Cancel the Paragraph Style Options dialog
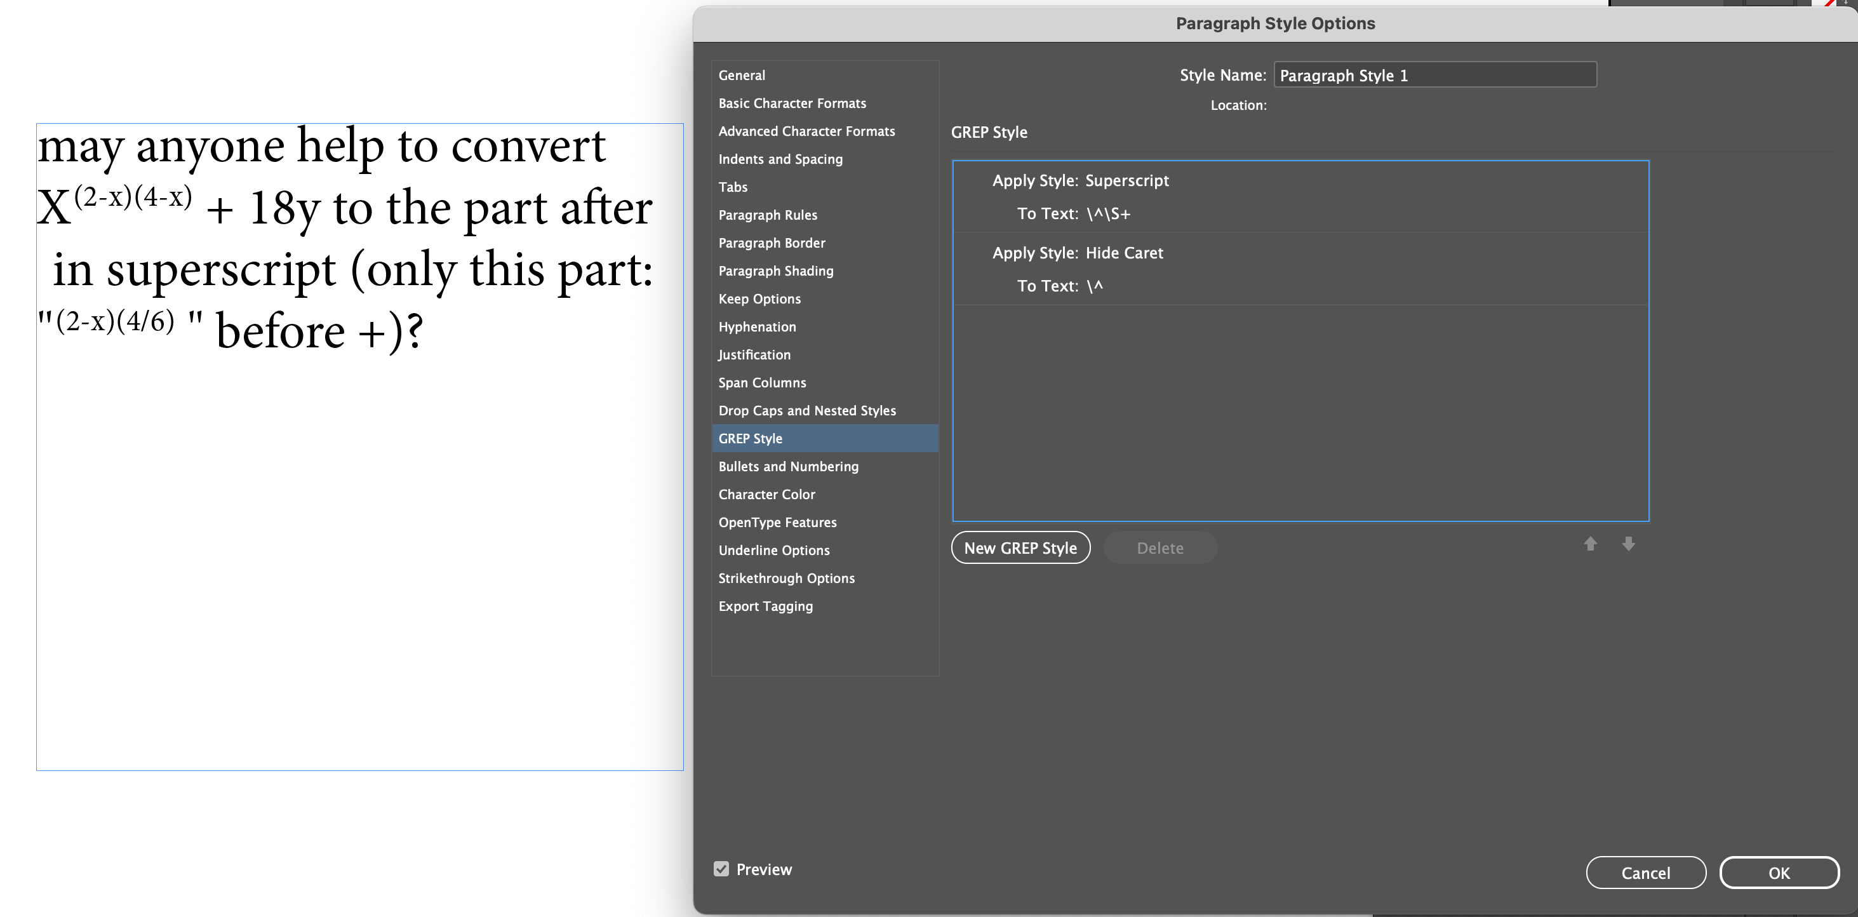 tap(1646, 873)
